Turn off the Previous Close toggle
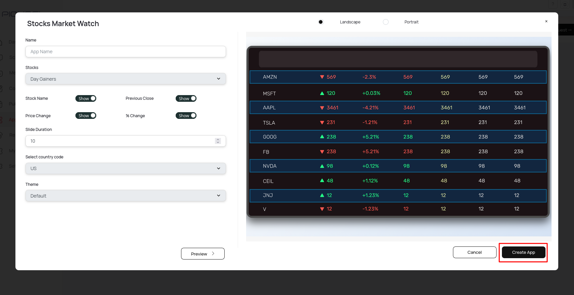 186,98
